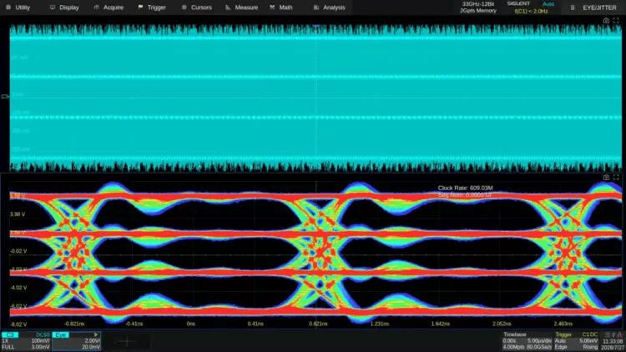Take snapshot of the upper waveform window
Screen dimensions: 626x352
(x=606, y=20)
